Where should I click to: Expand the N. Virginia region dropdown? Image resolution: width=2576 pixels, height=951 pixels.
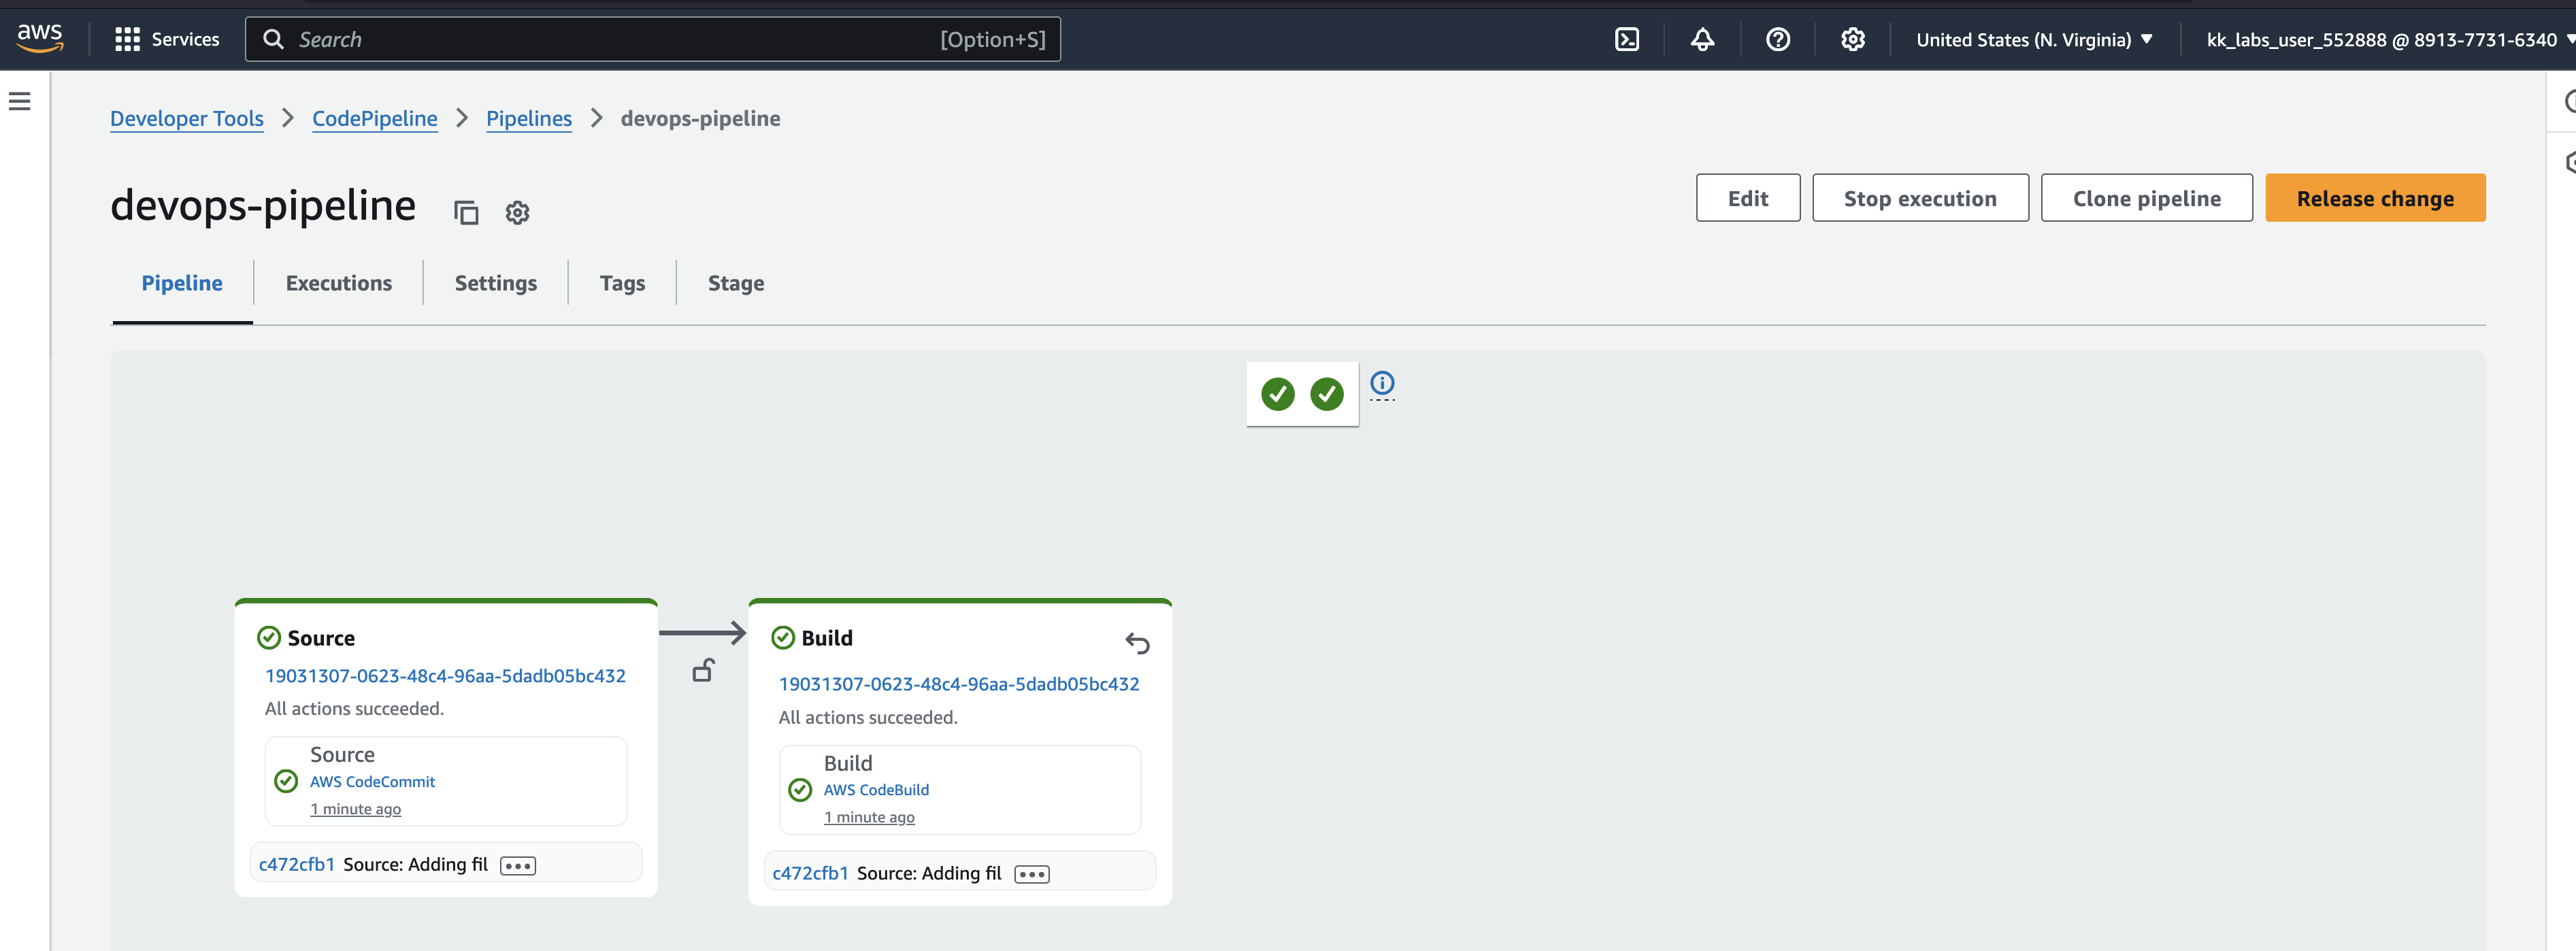tap(2033, 39)
